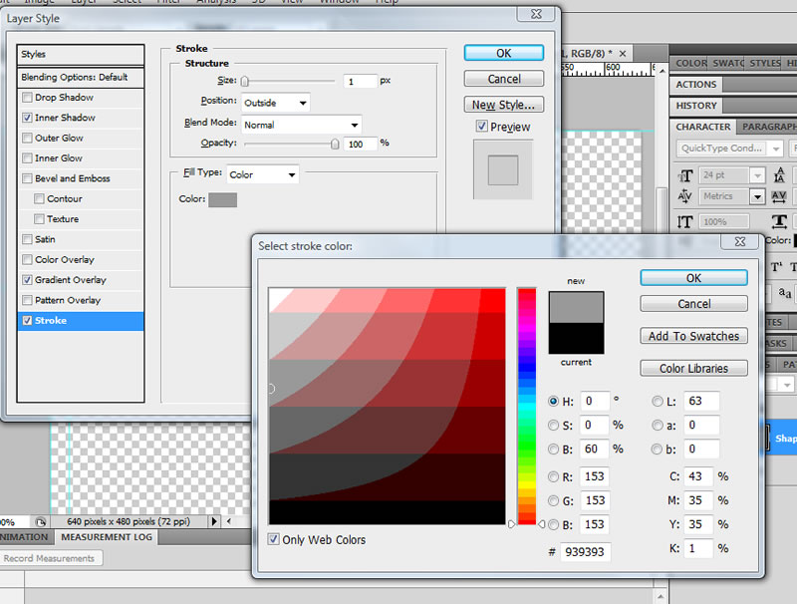797x604 pixels.
Task: Open the status bar info arrow menu
Action: point(214,521)
